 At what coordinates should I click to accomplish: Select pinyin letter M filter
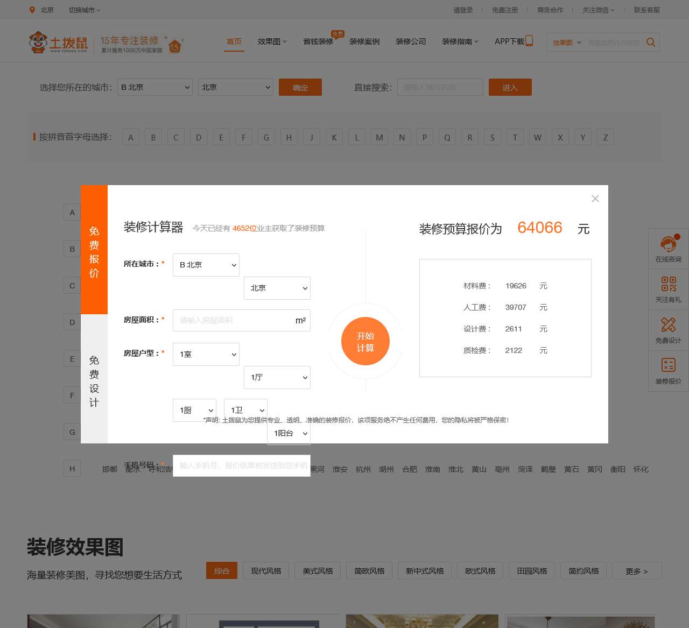click(379, 137)
